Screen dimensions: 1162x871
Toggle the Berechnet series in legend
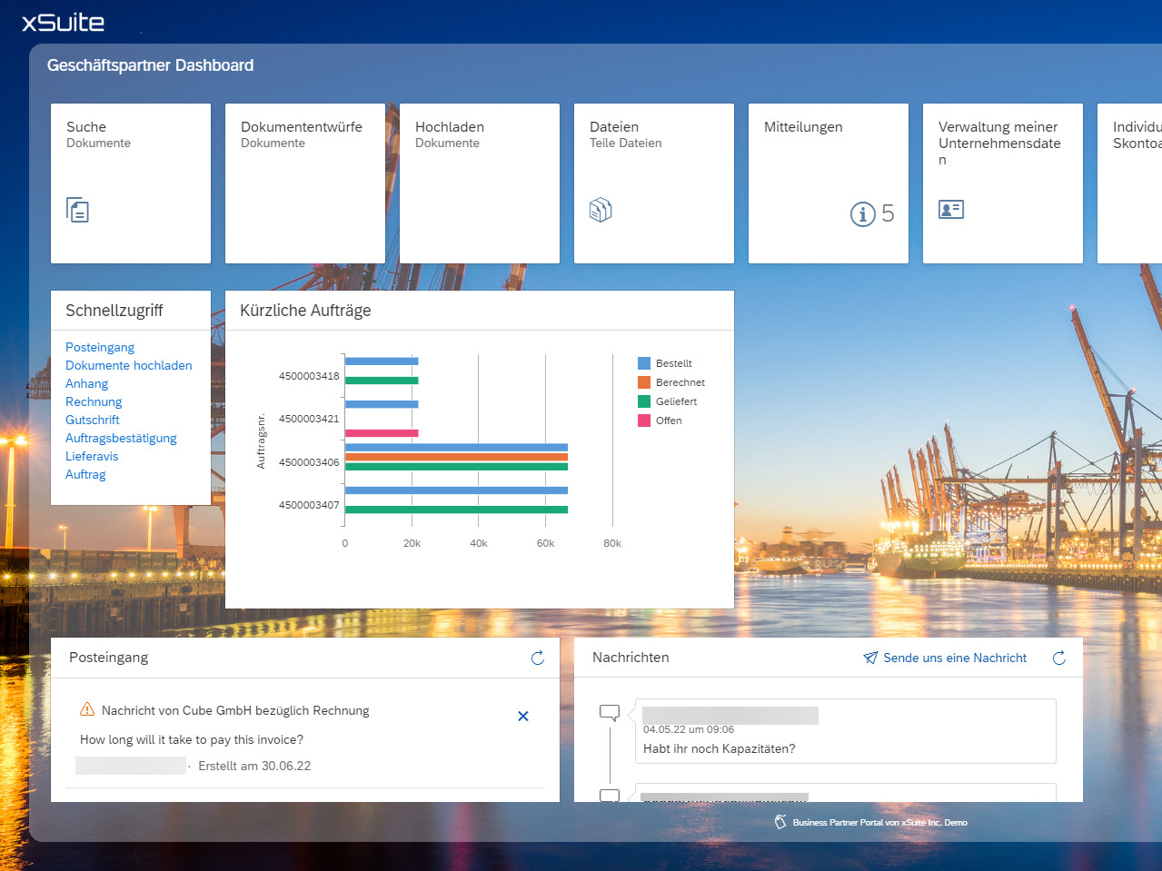[680, 382]
